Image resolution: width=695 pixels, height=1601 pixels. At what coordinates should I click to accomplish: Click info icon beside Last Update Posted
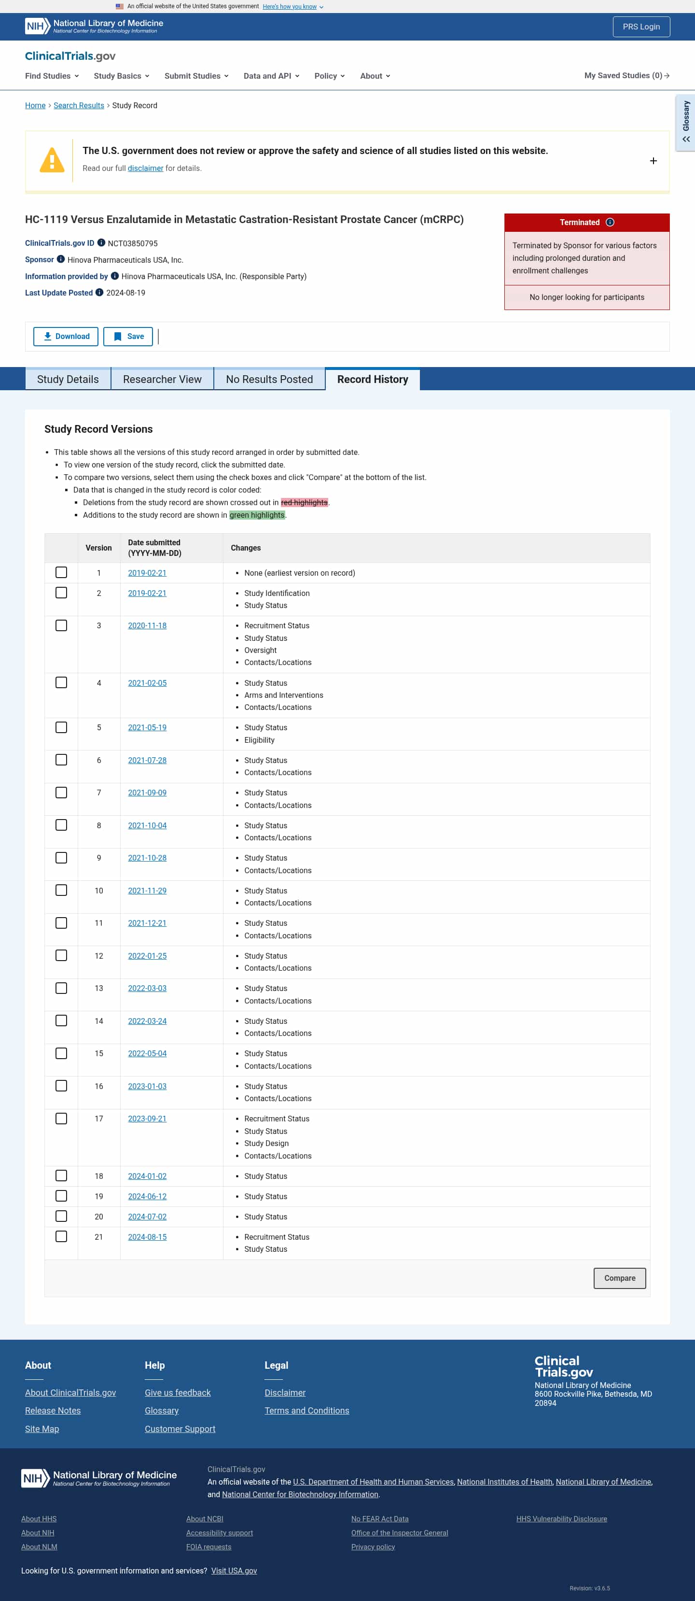[99, 292]
